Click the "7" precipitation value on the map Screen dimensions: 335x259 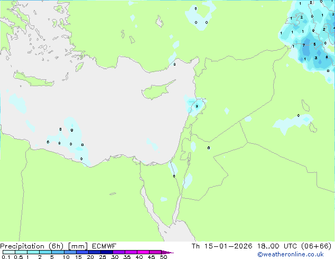click(x=304, y=45)
